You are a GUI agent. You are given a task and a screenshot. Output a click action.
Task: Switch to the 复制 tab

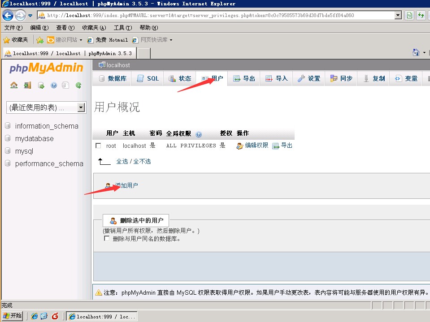[374, 78]
